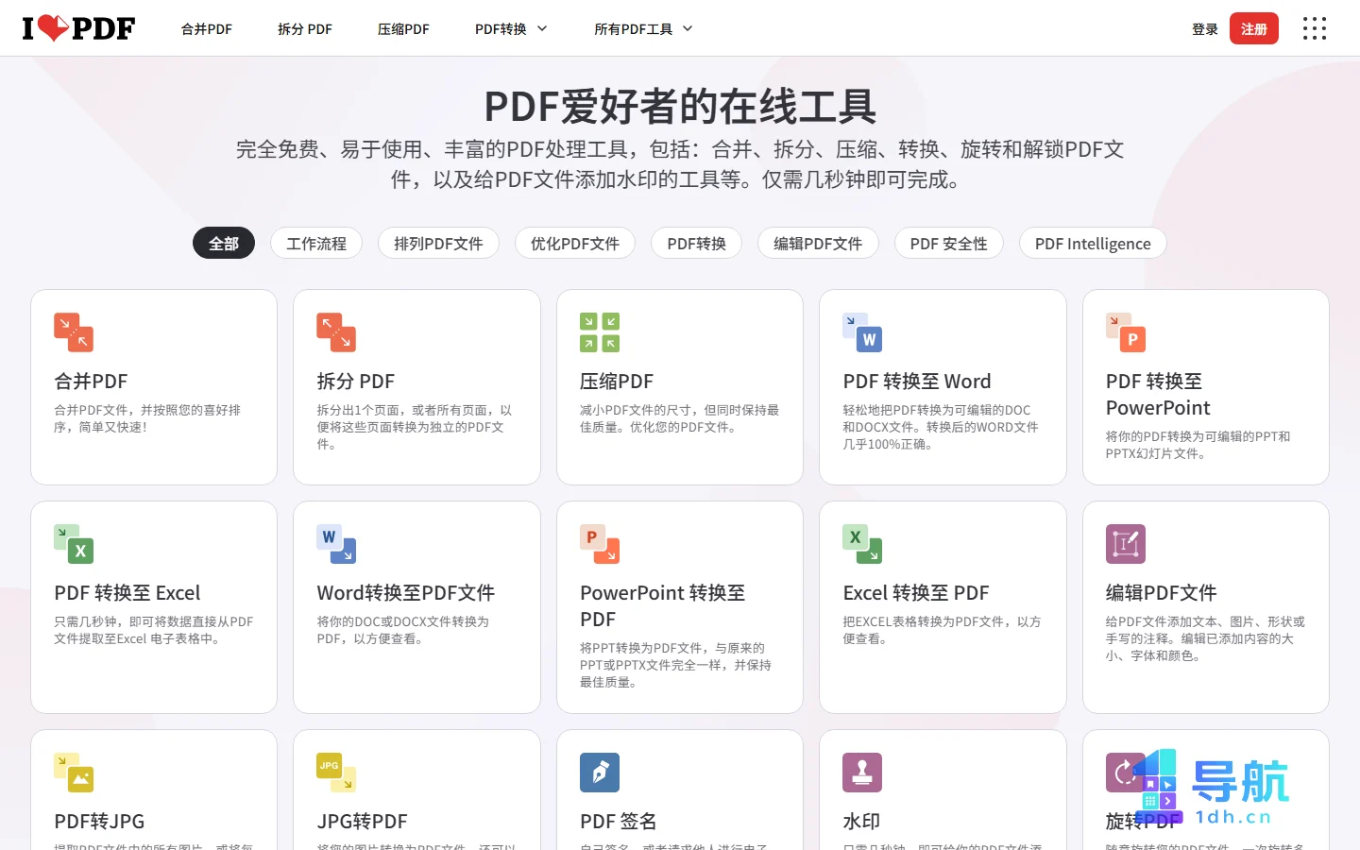Click the PDF 转换至 Excel card icon
Screen dimensions: 1360x850
tap(74, 544)
